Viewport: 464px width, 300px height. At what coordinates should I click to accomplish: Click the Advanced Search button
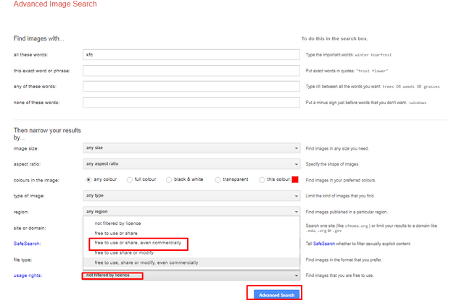(276, 295)
